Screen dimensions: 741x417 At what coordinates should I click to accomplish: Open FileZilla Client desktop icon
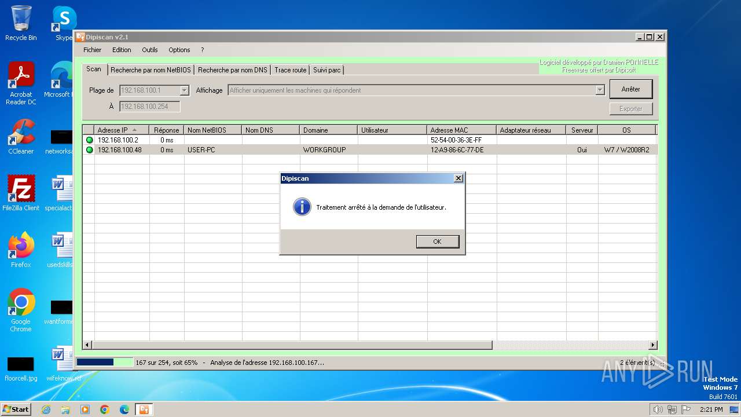pyautogui.click(x=21, y=193)
